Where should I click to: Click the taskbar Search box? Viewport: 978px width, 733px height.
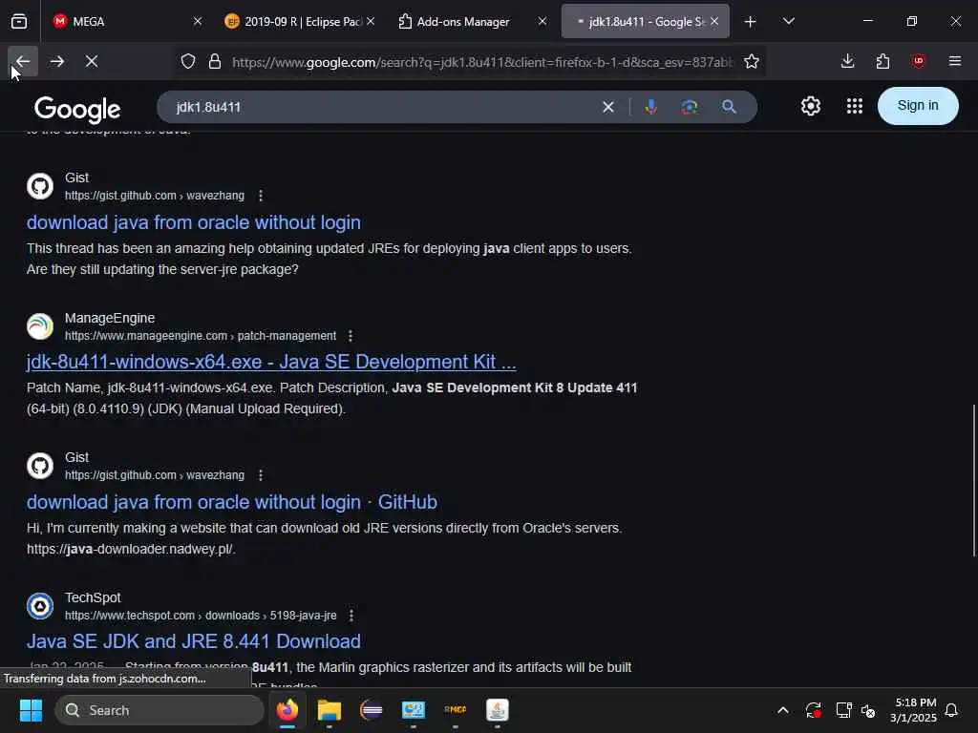tap(159, 710)
